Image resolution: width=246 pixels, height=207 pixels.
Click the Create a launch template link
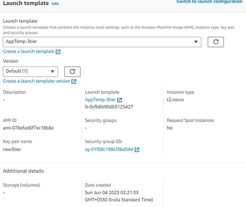tap(28, 51)
